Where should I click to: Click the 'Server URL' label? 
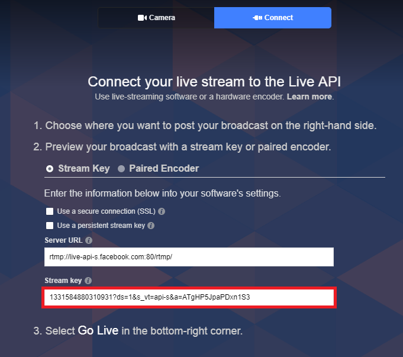(x=63, y=240)
